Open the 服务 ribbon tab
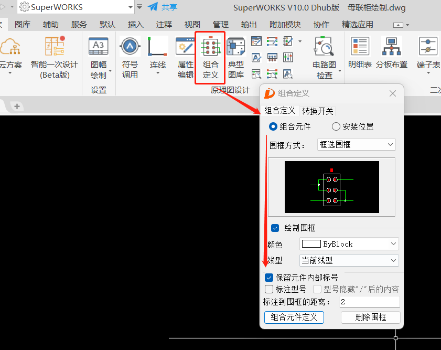Viewport: 441px width, 350px height. (x=79, y=25)
